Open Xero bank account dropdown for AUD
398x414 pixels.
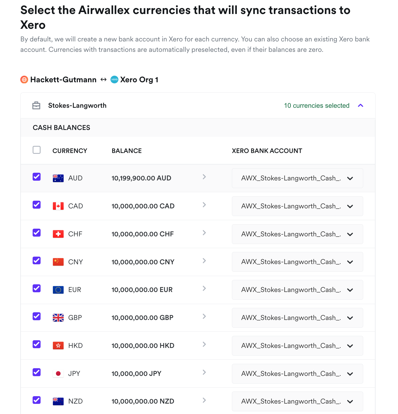pyautogui.click(x=297, y=178)
